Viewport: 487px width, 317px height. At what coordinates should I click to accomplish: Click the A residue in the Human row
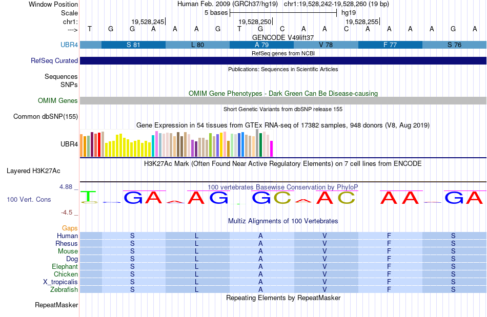click(x=260, y=236)
